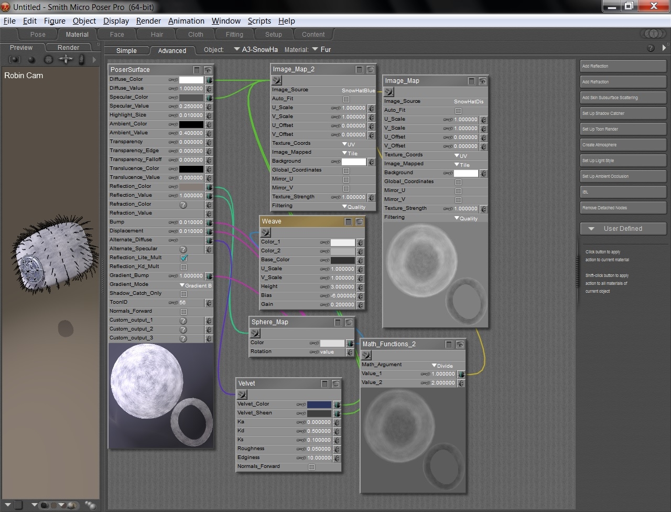Image resolution: width=671 pixels, height=512 pixels.
Task: Toggle preview icon on Weave node header
Action: point(359,221)
